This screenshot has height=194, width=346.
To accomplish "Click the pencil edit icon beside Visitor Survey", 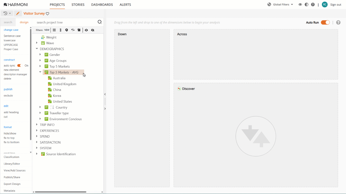I will pos(18,13).
